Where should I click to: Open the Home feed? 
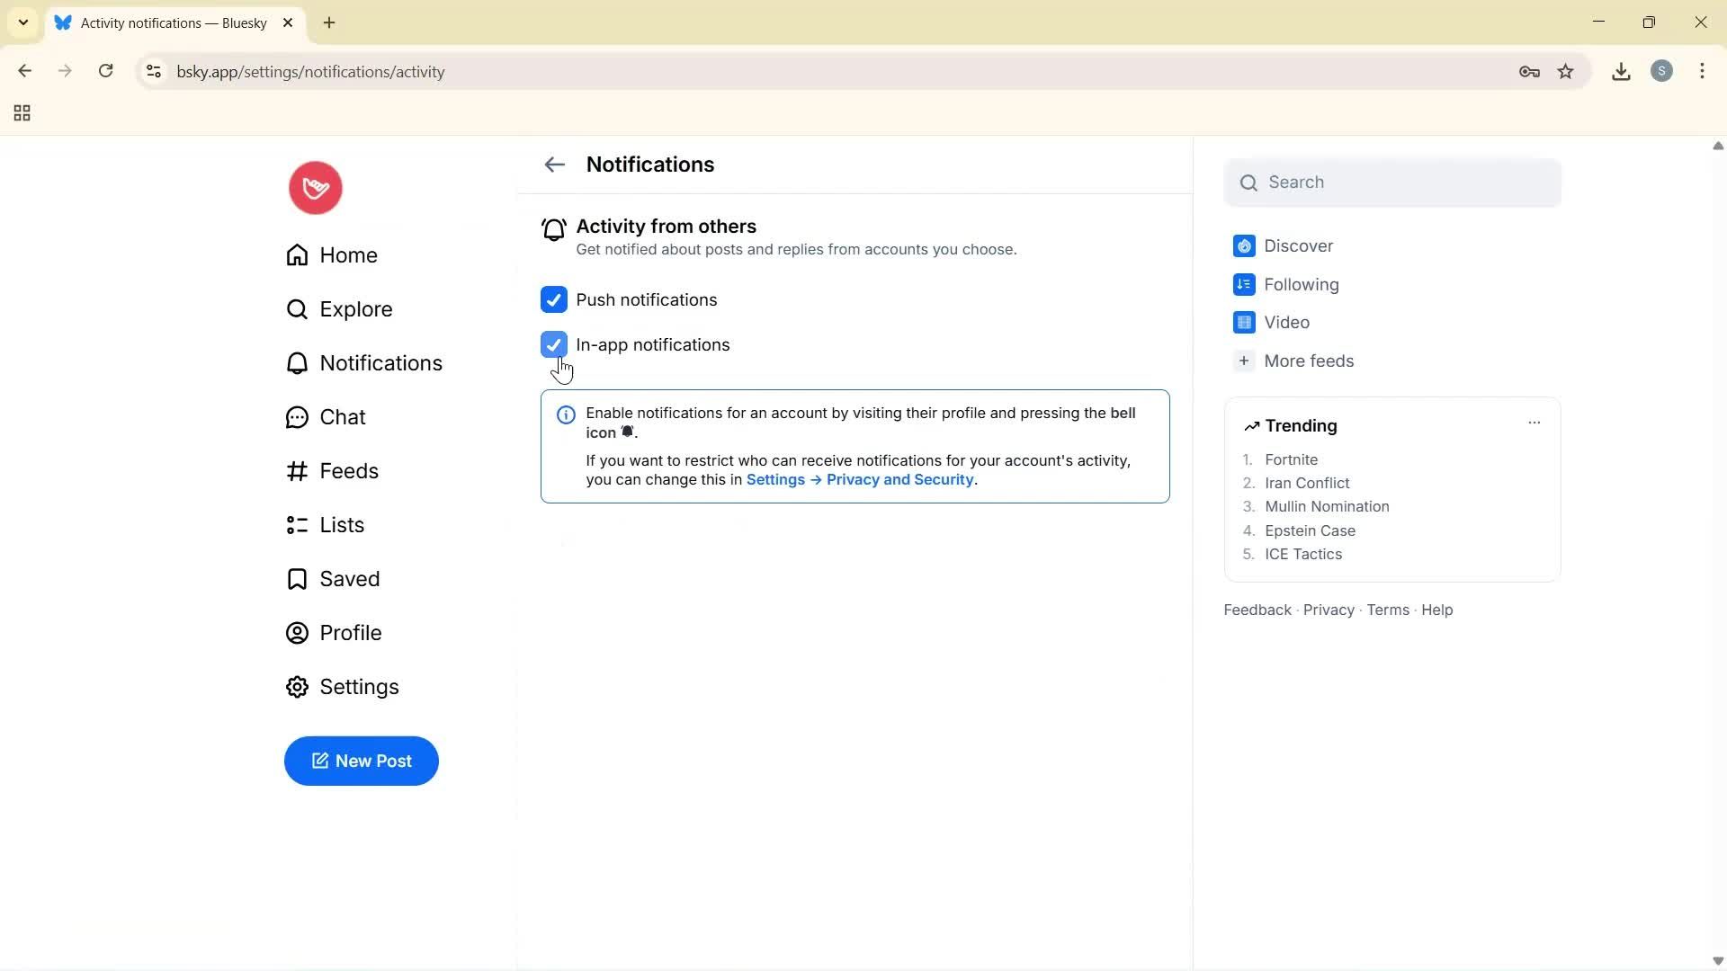tap(349, 255)
